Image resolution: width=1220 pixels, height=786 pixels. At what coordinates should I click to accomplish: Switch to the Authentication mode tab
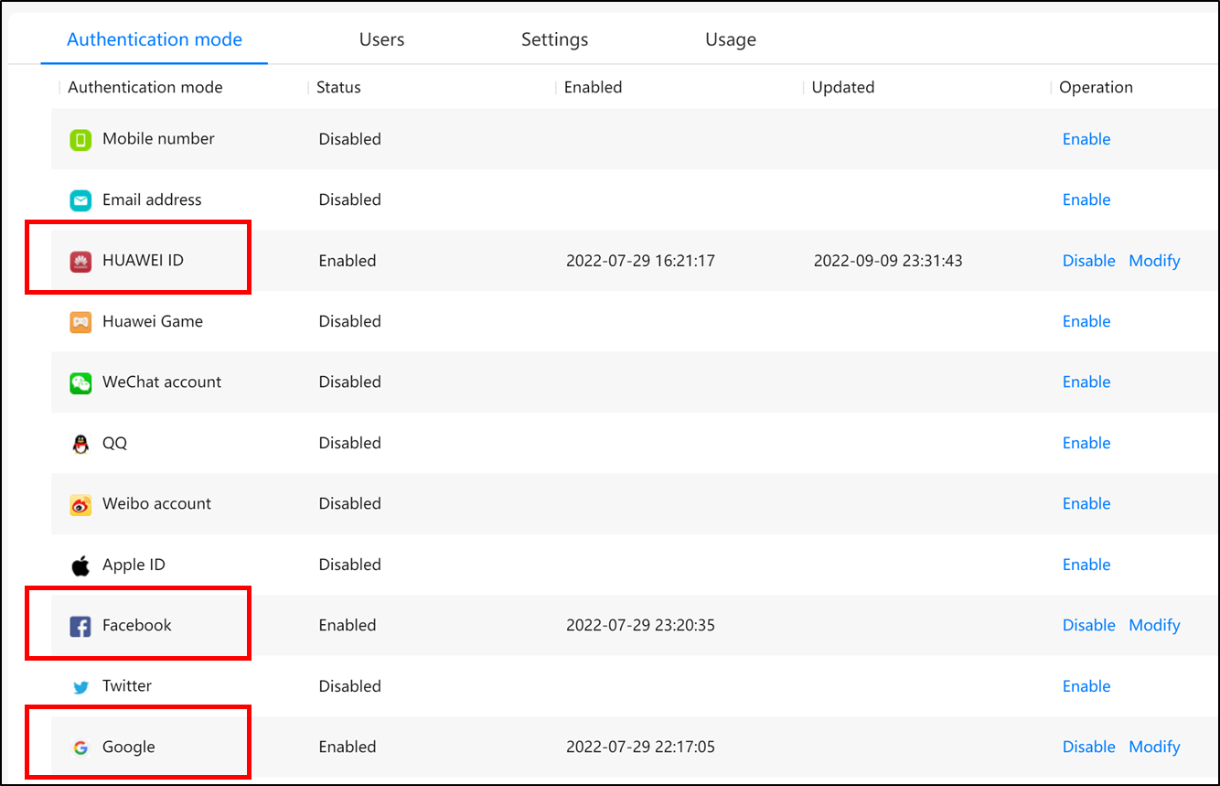pos(155,39)
